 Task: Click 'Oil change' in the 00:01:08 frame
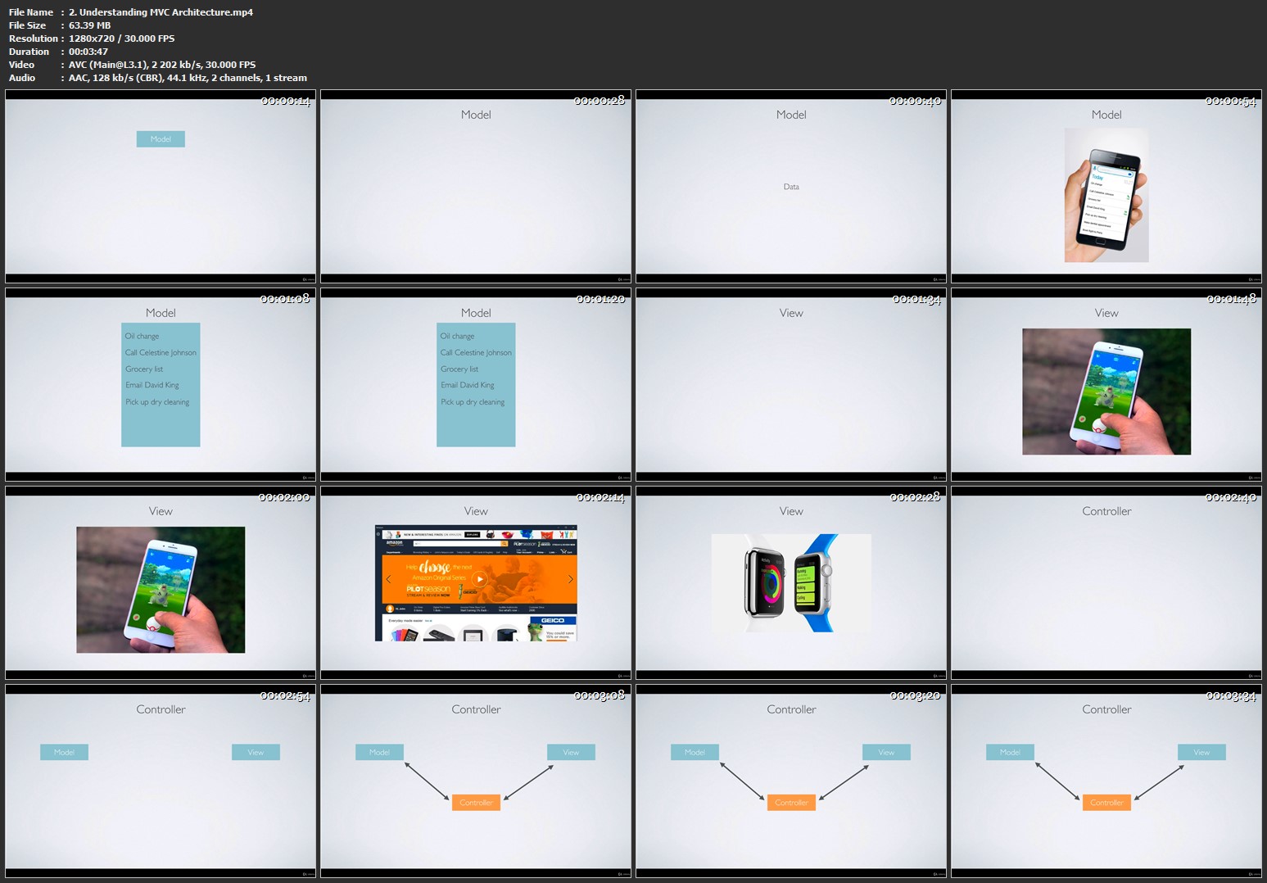142,337
